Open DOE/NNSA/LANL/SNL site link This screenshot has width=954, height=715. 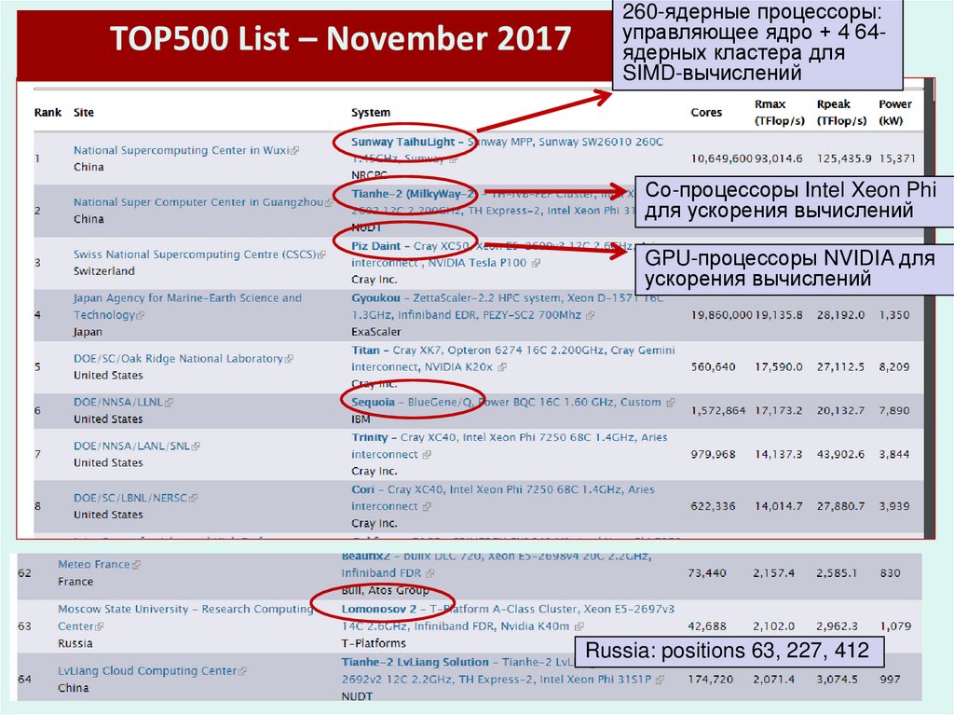tap(131, 446)
